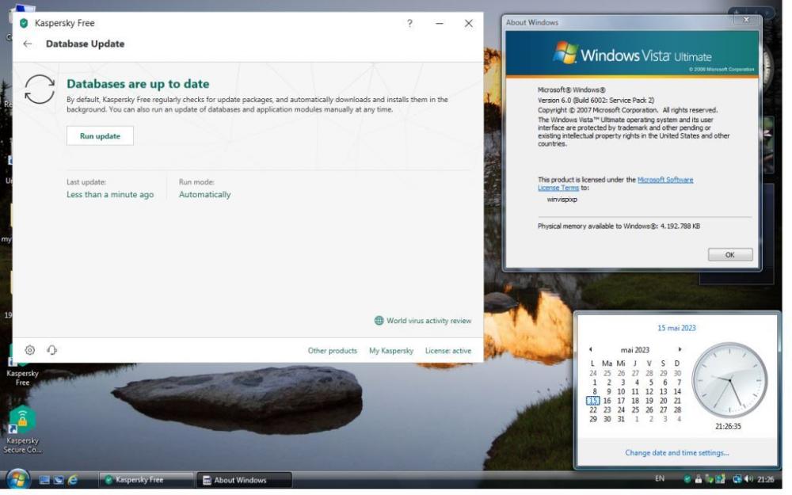792x495 pixels.
Task: Go to next month in calendar
Action: pyautogui.click(x=680, y=349)
